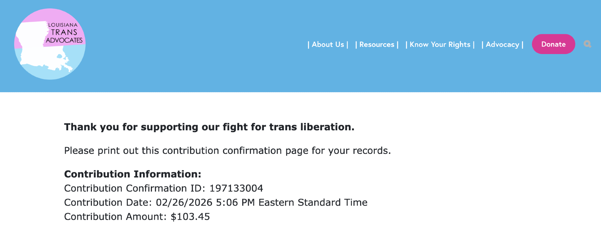The image size is (601, 227).
Task: Click the 'Contribution Amount' label
Action: [115, 216]
